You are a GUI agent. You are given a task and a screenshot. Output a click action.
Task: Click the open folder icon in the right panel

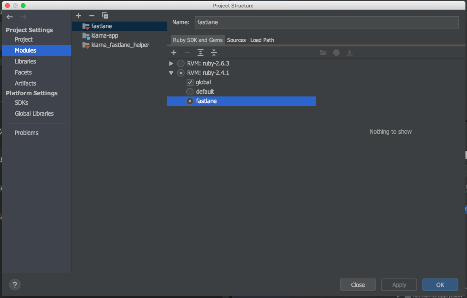tap(323, 53)
